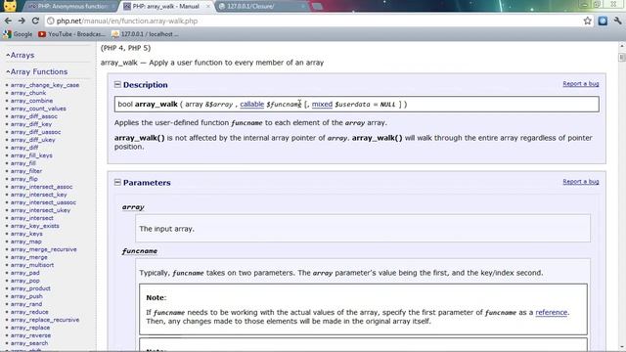Open array_push in the sidebar
The width and height of the screenshot is (626, 352).
26,296
